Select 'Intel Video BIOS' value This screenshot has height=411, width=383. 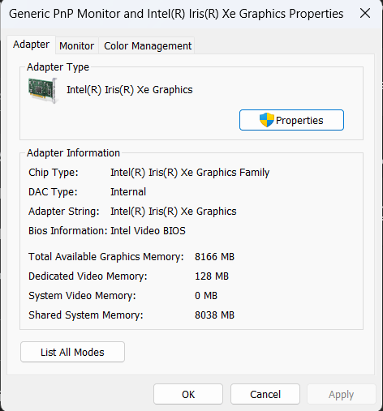[x=148, y=231]
